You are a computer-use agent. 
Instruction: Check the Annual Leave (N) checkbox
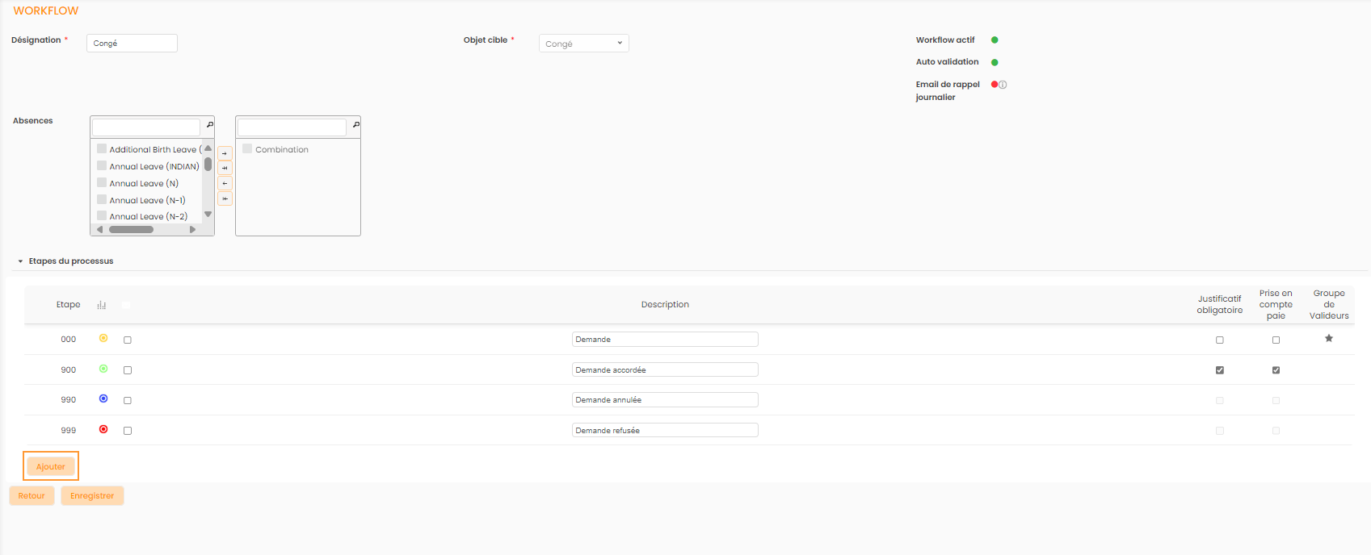pyautogui.click(x=102, y=183)
